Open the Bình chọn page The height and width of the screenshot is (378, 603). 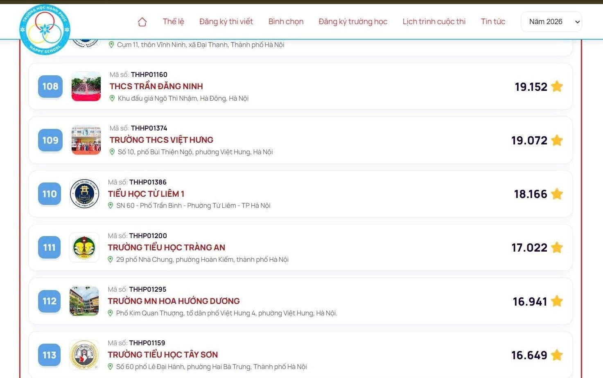click(286, 22)
